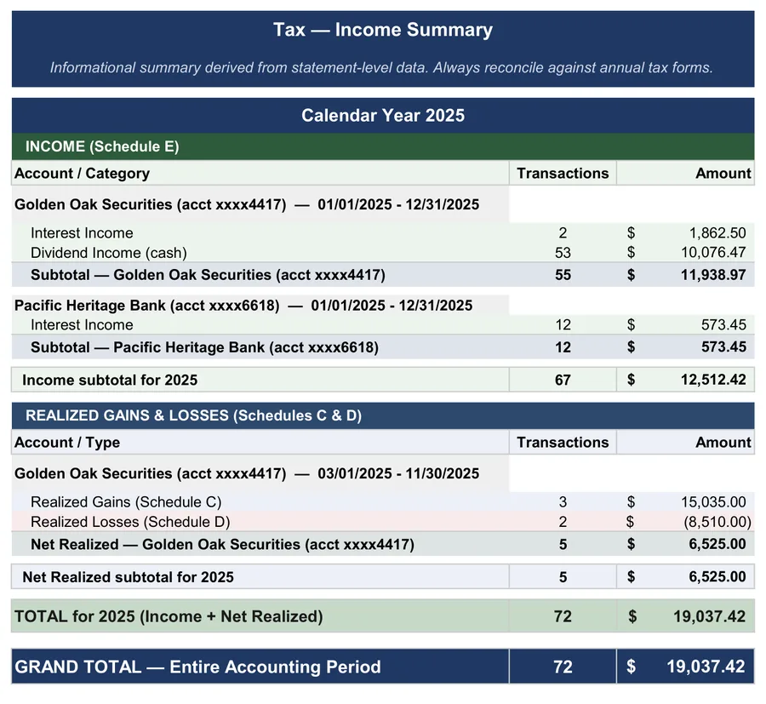Click 'GRAND TOTAL — Entire Accounting Period' label
766x704 pixels.
pos(197,667)
